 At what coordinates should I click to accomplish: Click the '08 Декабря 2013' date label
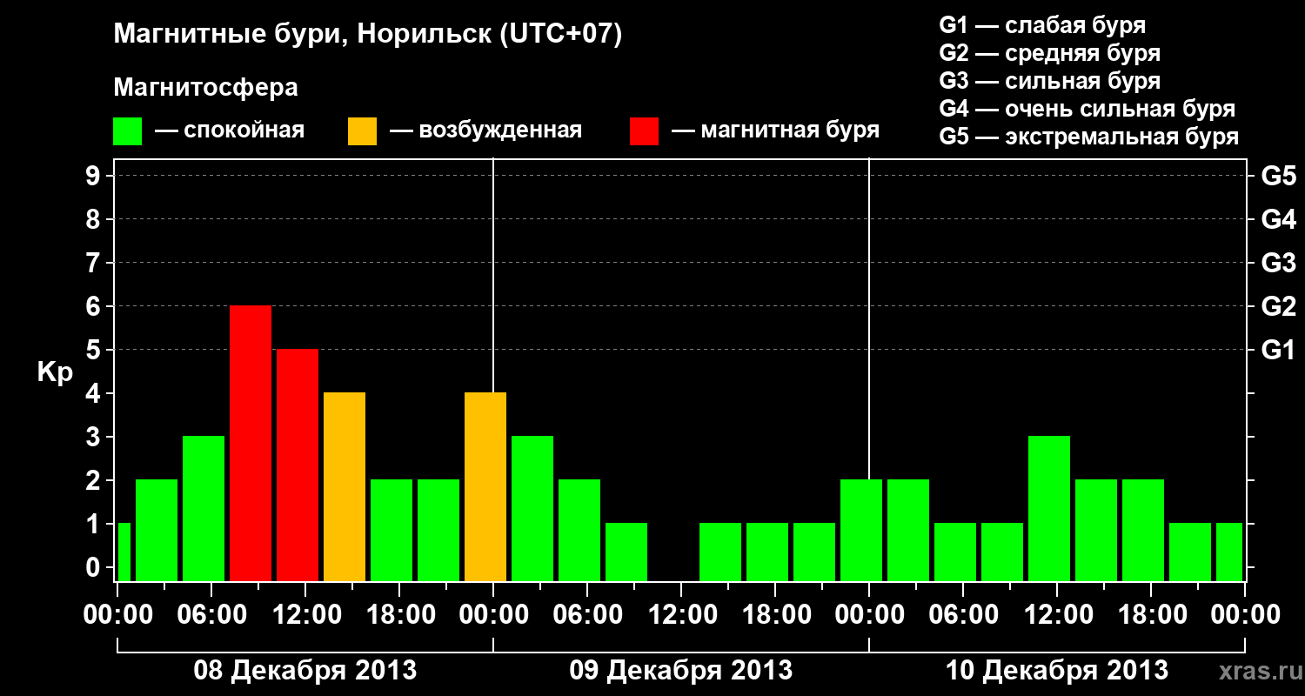(x=304, y=671)
